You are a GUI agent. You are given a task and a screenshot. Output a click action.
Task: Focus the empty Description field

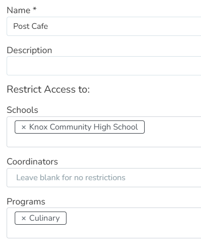[104, 66]
